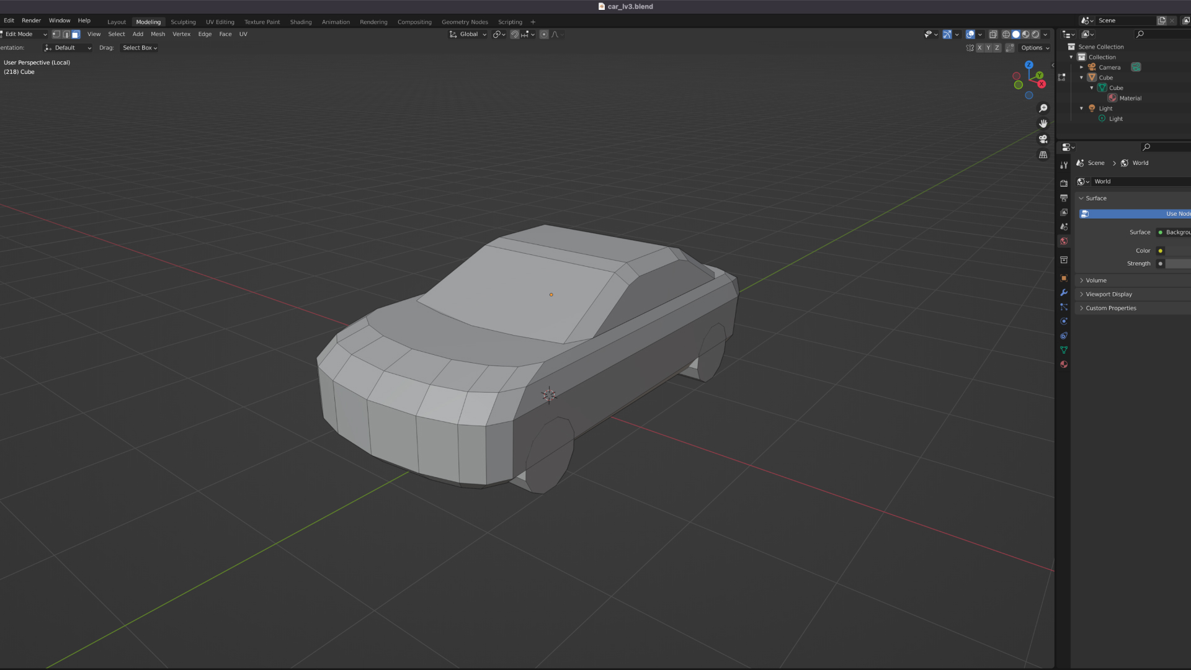Click the Strength value slider
The width and height of the screenshot is (1191, 670).
(1178, 264)
